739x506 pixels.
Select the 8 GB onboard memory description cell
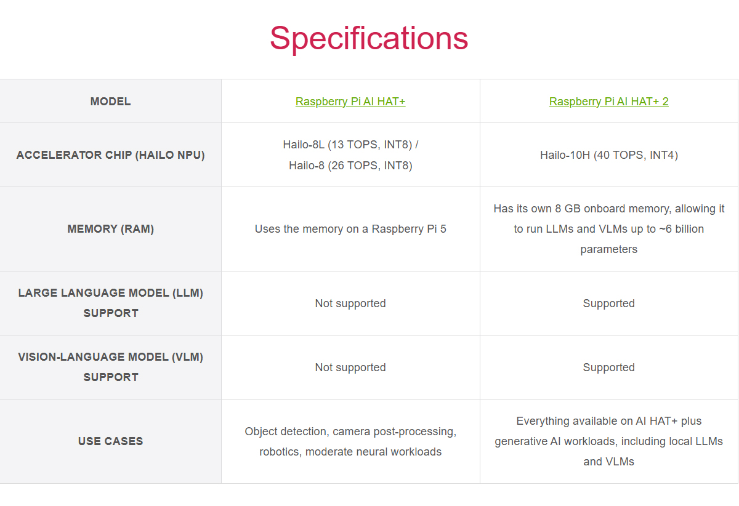click(608, 229)
